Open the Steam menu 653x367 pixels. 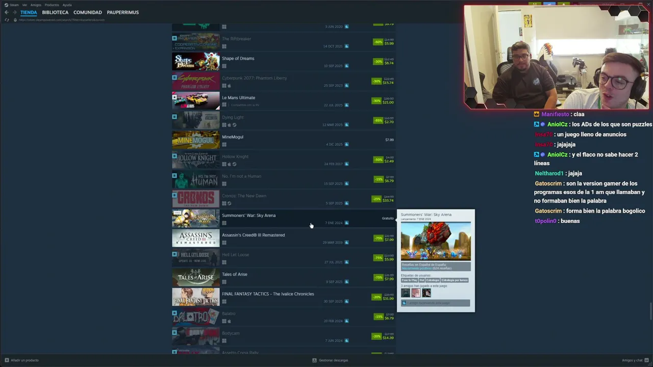pos(14,5)
